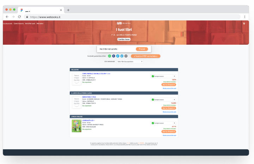Open a new browser tab with plus
Image resolution: width=254 pixels, height=164 pixels.
click(68, 10)
